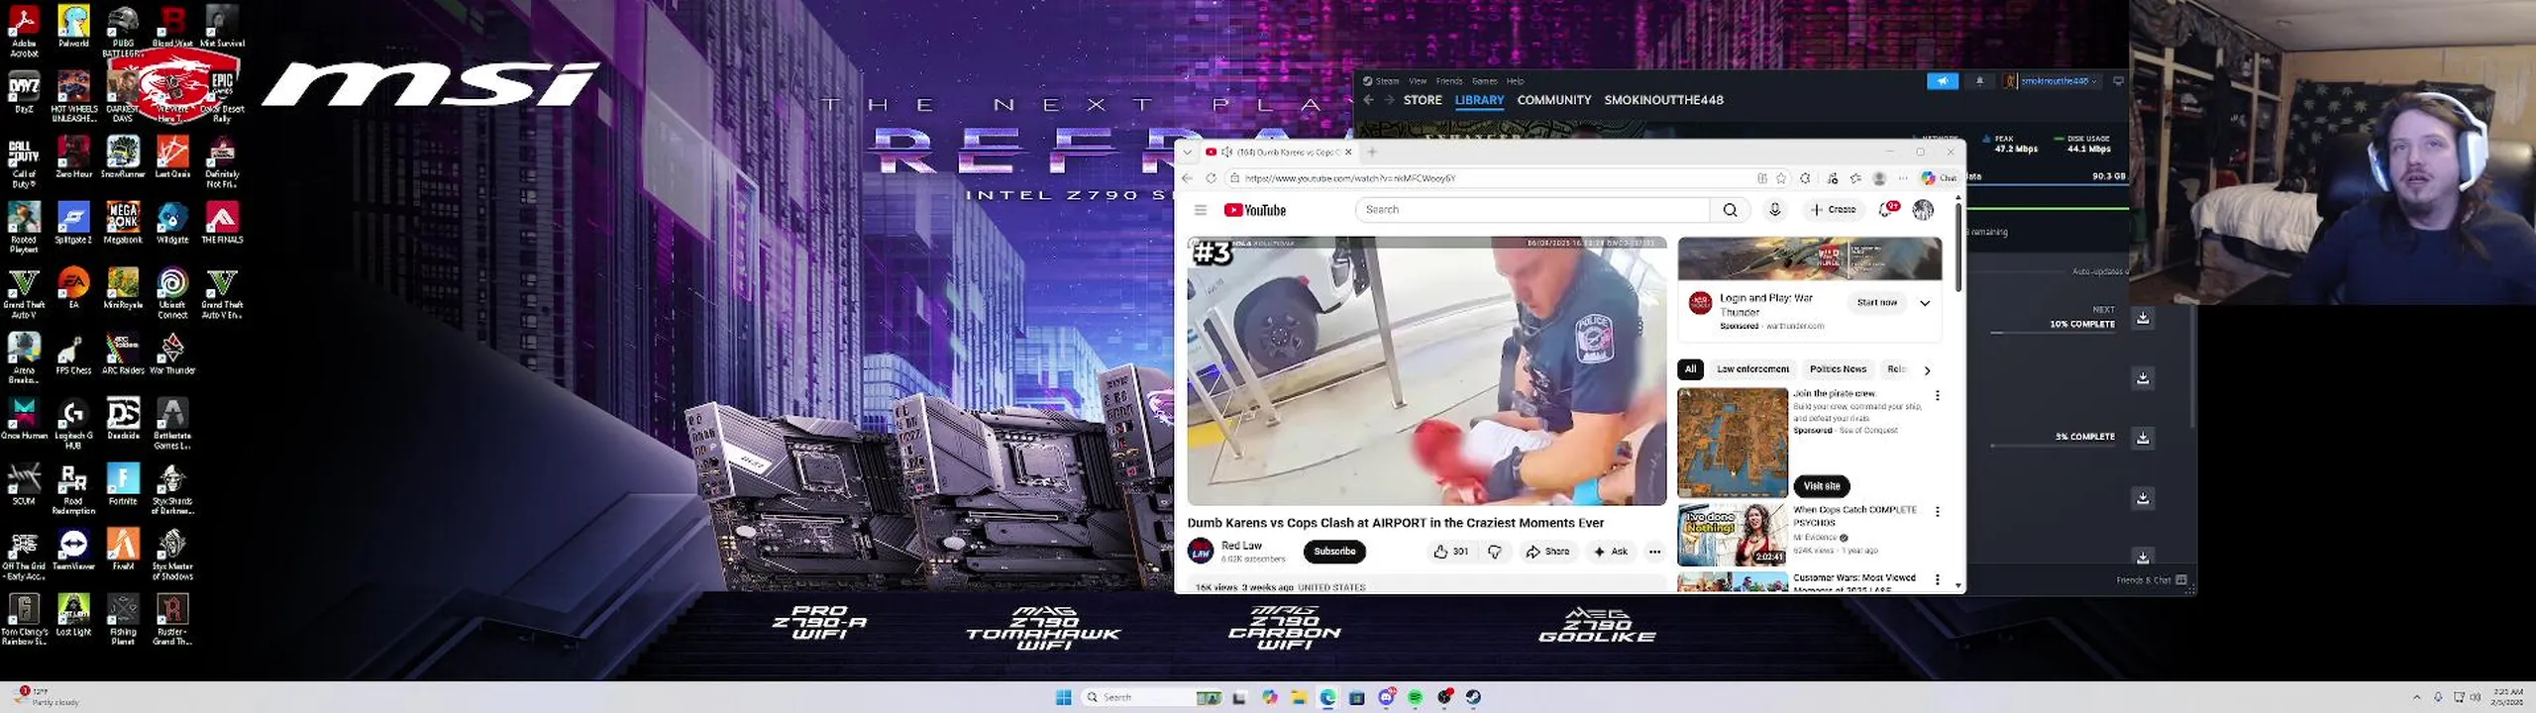Toggle Subscribe to Red Law channel
This screenshot has height=713, width=2536.
pyautogui.click(x=1334, y=552)
